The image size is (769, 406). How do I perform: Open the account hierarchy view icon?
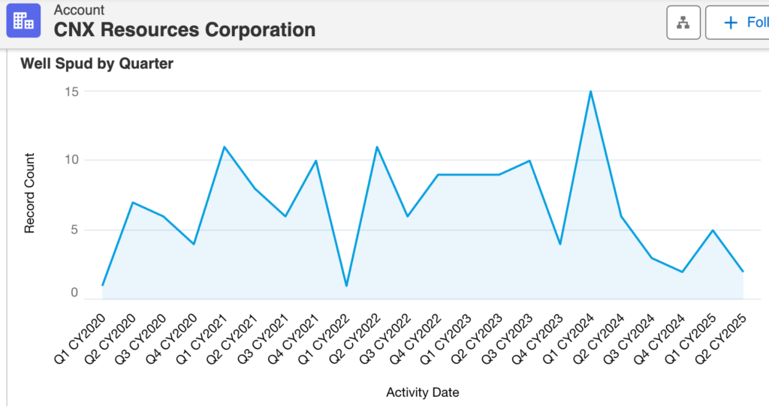point(683,23)
